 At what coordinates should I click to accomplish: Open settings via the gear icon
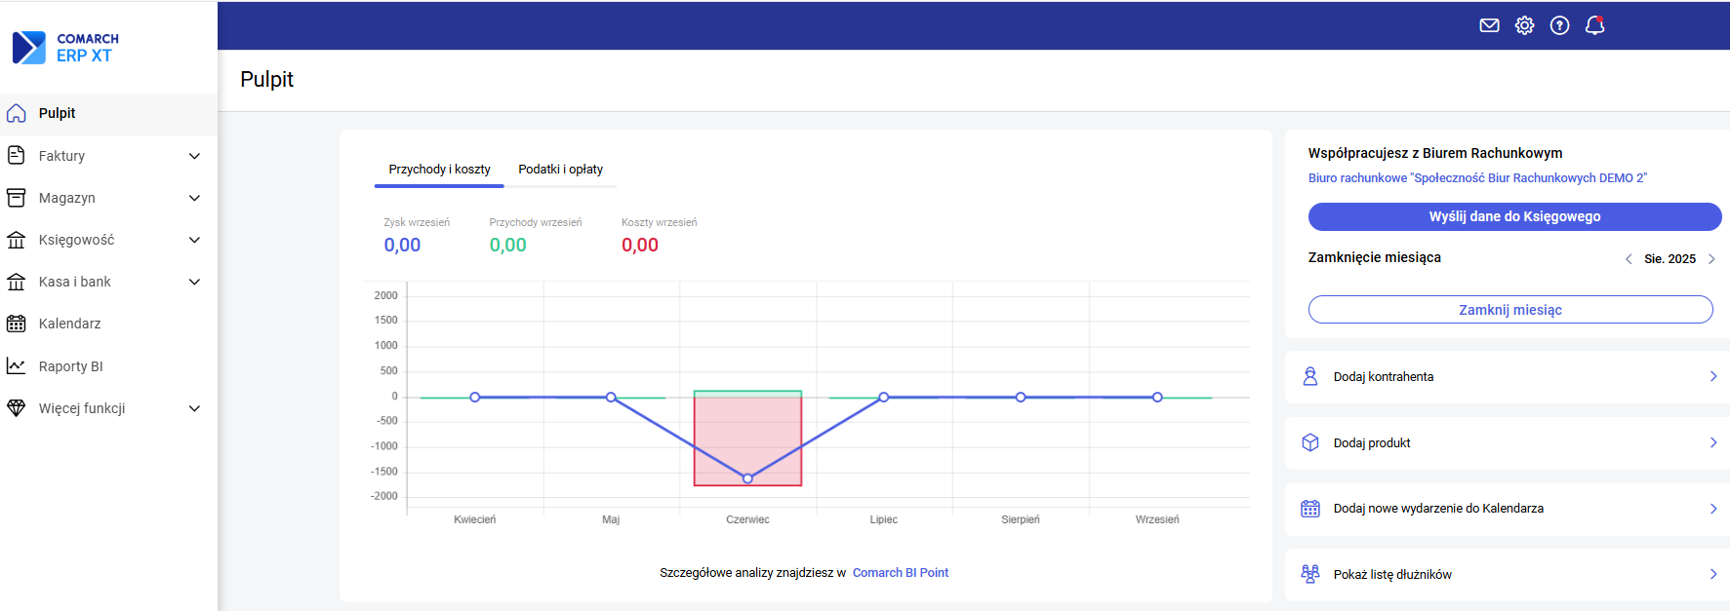coord(1524,25)
